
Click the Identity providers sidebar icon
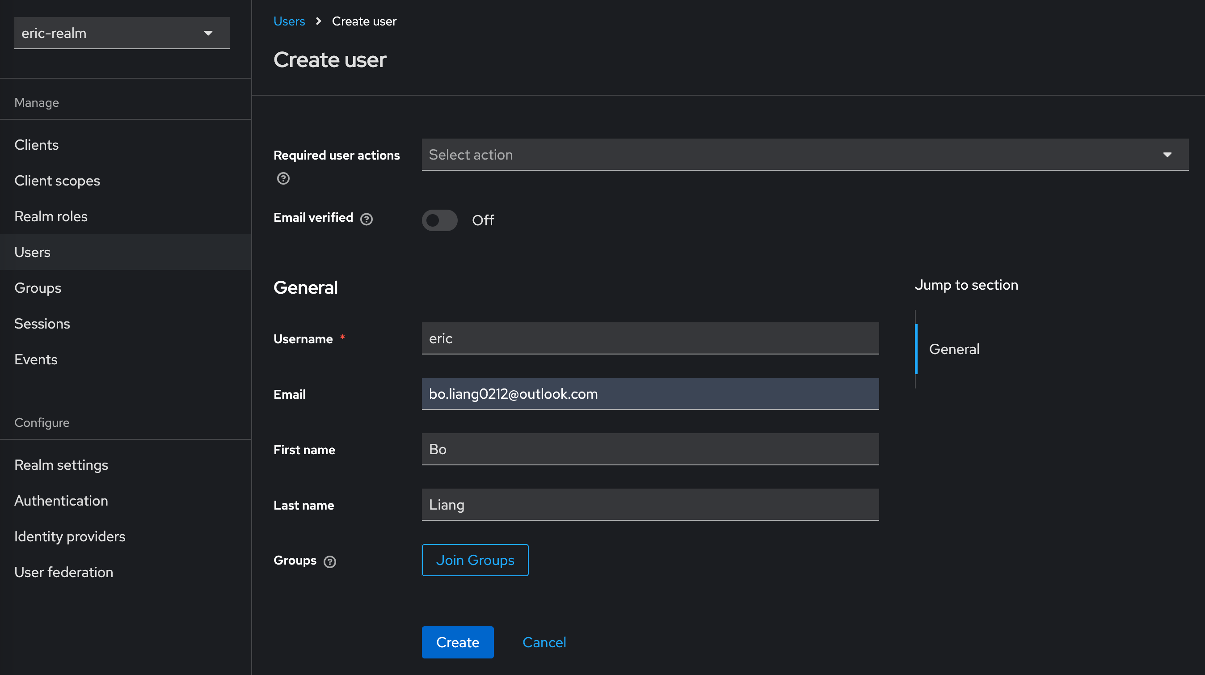pos(70,537)
